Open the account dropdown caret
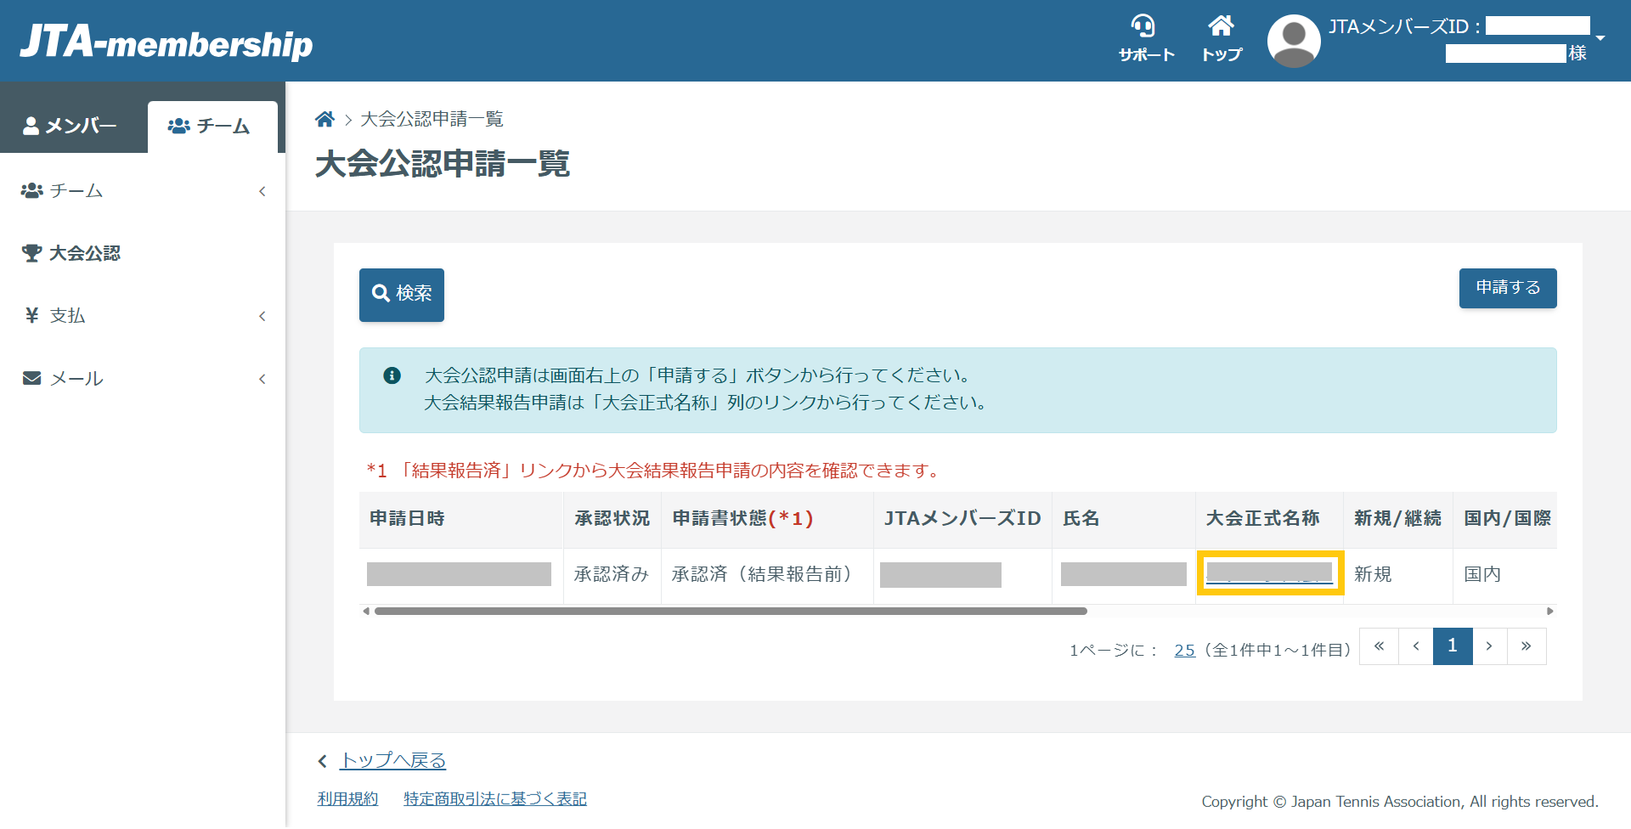The image size is (1631, 829). pyautogui.click(x=1600, y=38)
